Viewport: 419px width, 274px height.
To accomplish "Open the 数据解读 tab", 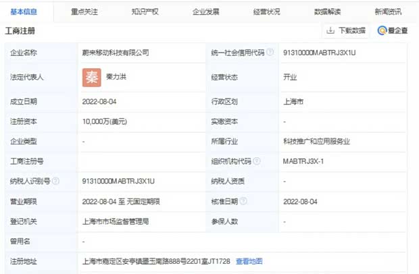I will pos(328,11).
